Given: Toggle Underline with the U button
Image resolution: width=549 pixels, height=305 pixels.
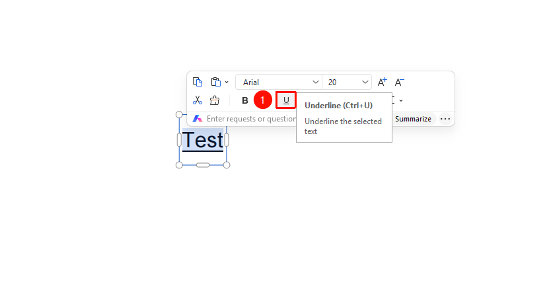Looking at the screenshot, I should click(286, 100).
